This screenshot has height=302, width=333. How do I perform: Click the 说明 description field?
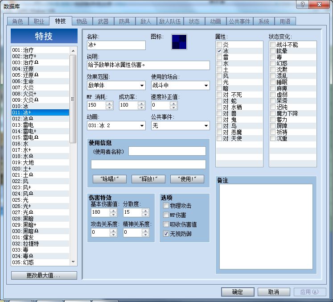(148, 65)
